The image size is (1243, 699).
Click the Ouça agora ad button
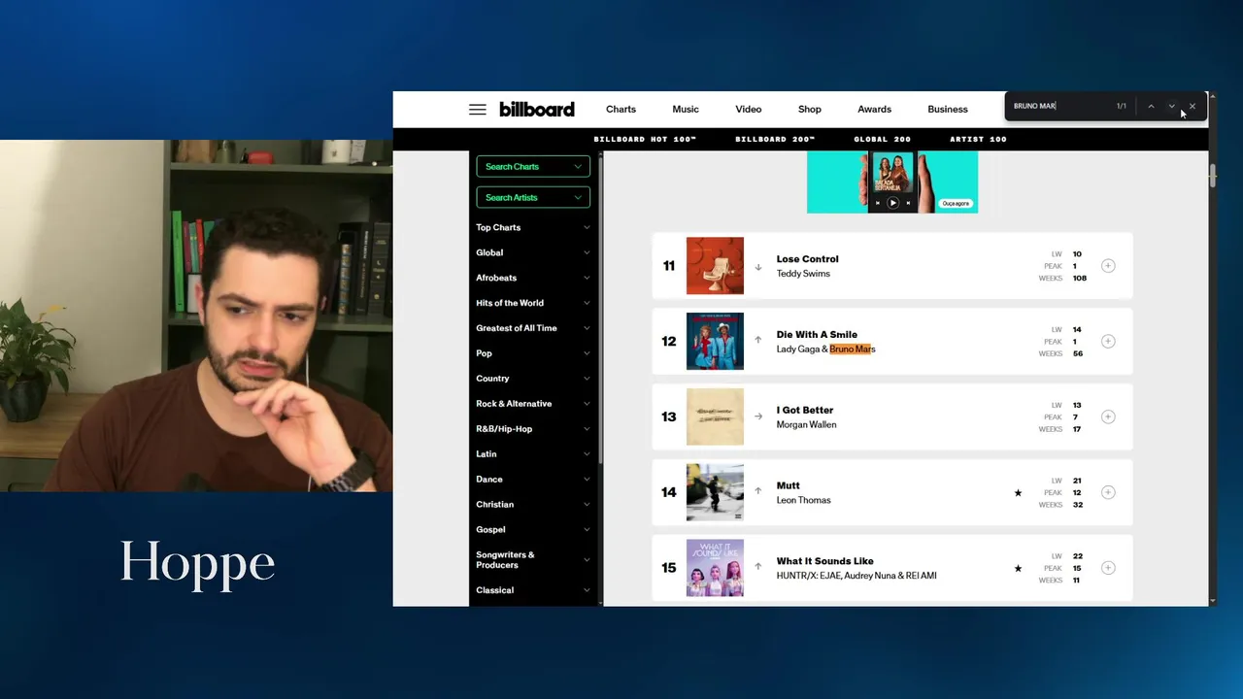click(956, 204)
